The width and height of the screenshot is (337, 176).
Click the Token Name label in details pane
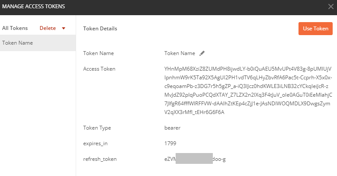point(99,53)
